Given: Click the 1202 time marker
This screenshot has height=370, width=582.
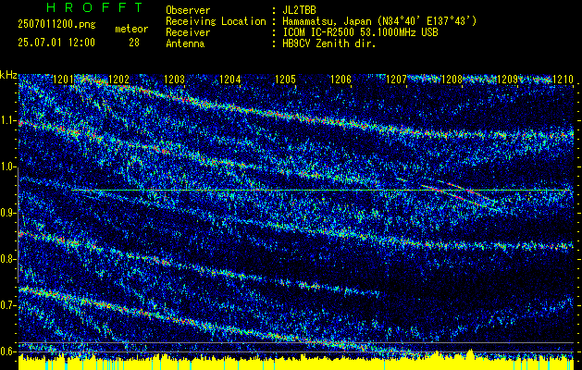Looking at the screenshot, I should [x=118, y=80].
